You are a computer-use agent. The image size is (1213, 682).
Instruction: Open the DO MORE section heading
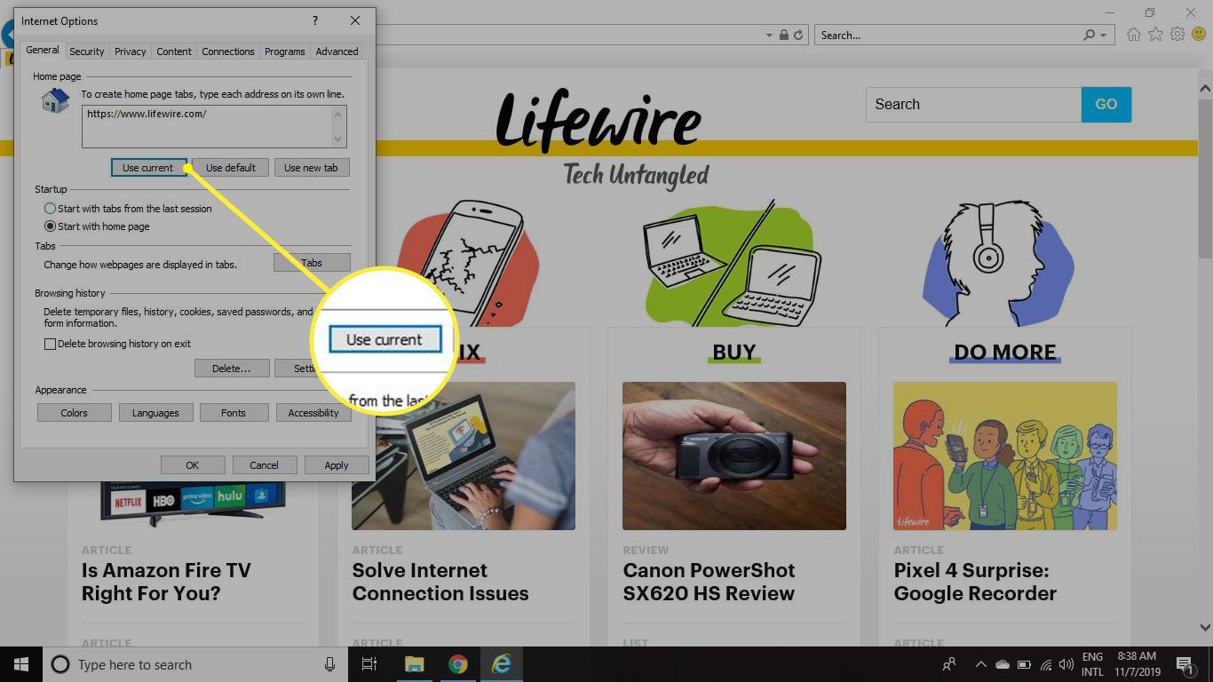point(1005,353)
